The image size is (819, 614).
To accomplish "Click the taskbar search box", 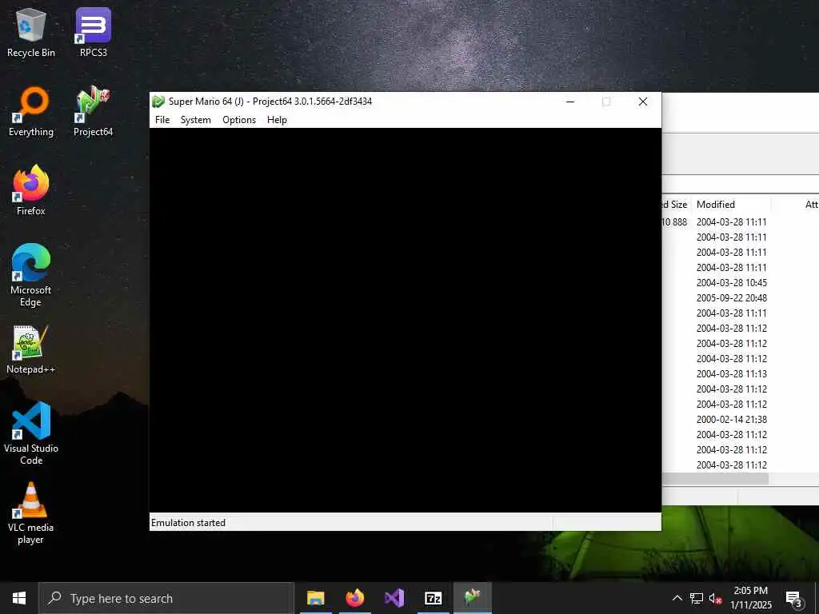I will pyautogui.click(x=166, y=598).
